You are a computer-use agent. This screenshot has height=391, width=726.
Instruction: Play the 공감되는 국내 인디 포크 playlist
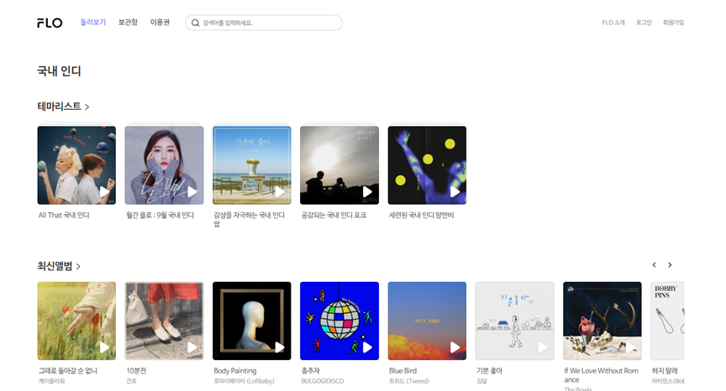pos(367,192)
